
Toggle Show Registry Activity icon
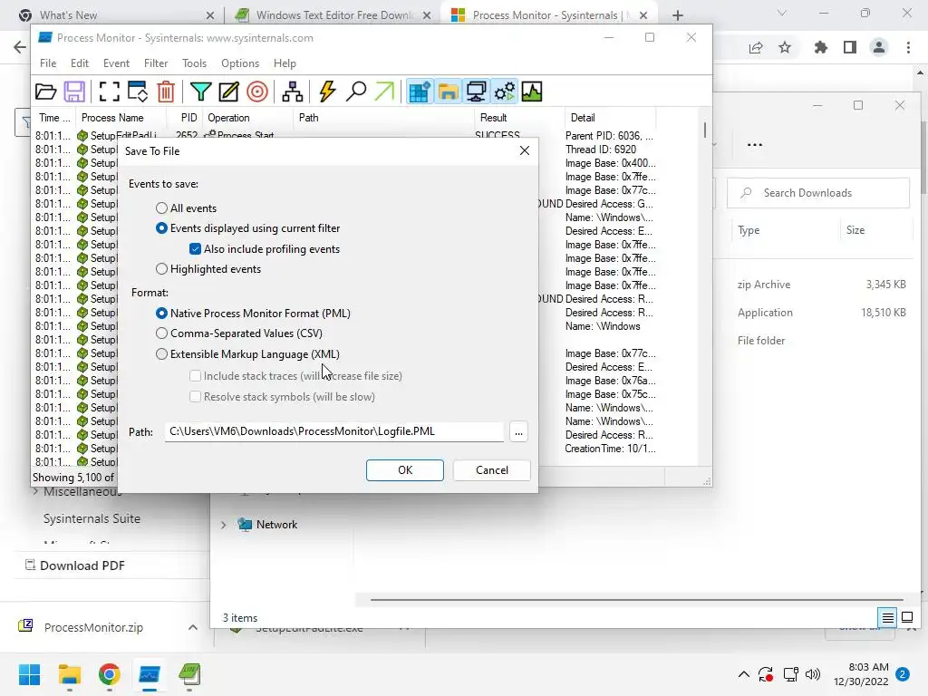tap(420, 92)
